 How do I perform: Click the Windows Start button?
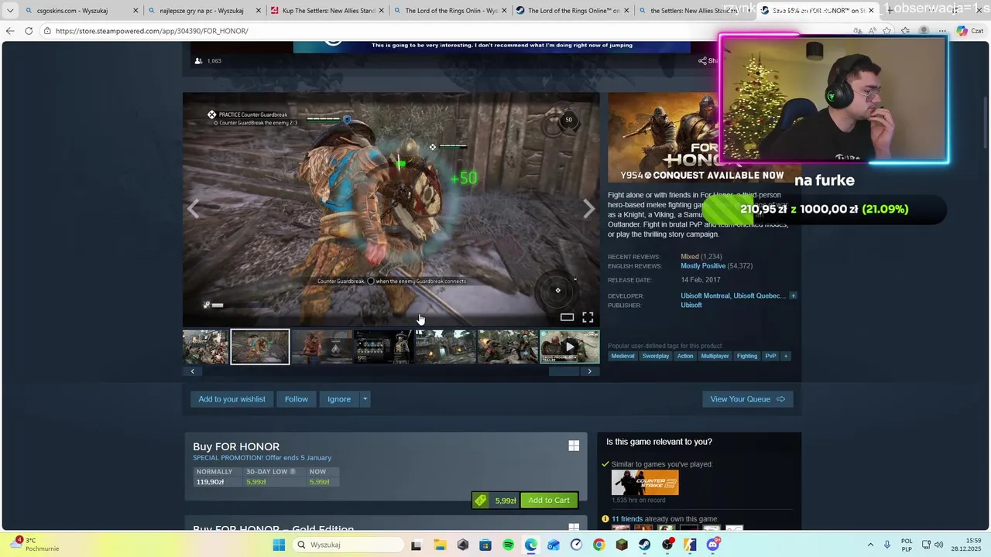coord(279,545)
